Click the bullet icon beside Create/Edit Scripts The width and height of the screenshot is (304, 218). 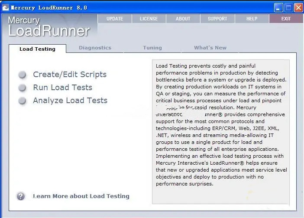[23, 75]
